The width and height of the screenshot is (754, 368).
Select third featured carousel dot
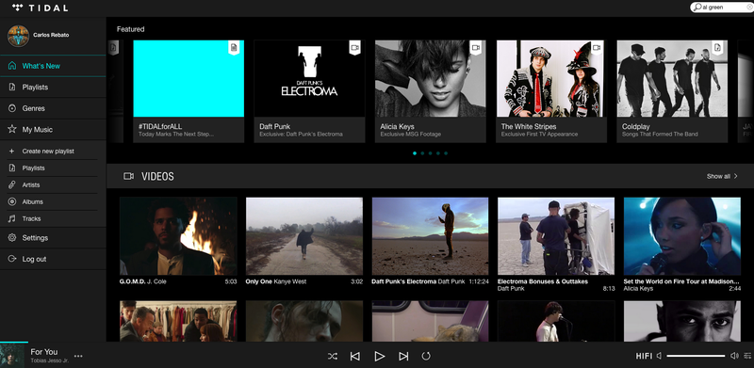click(x=431, y=153)
